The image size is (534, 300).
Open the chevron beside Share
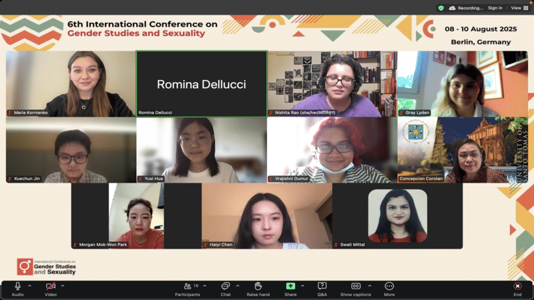pos(302,285)
